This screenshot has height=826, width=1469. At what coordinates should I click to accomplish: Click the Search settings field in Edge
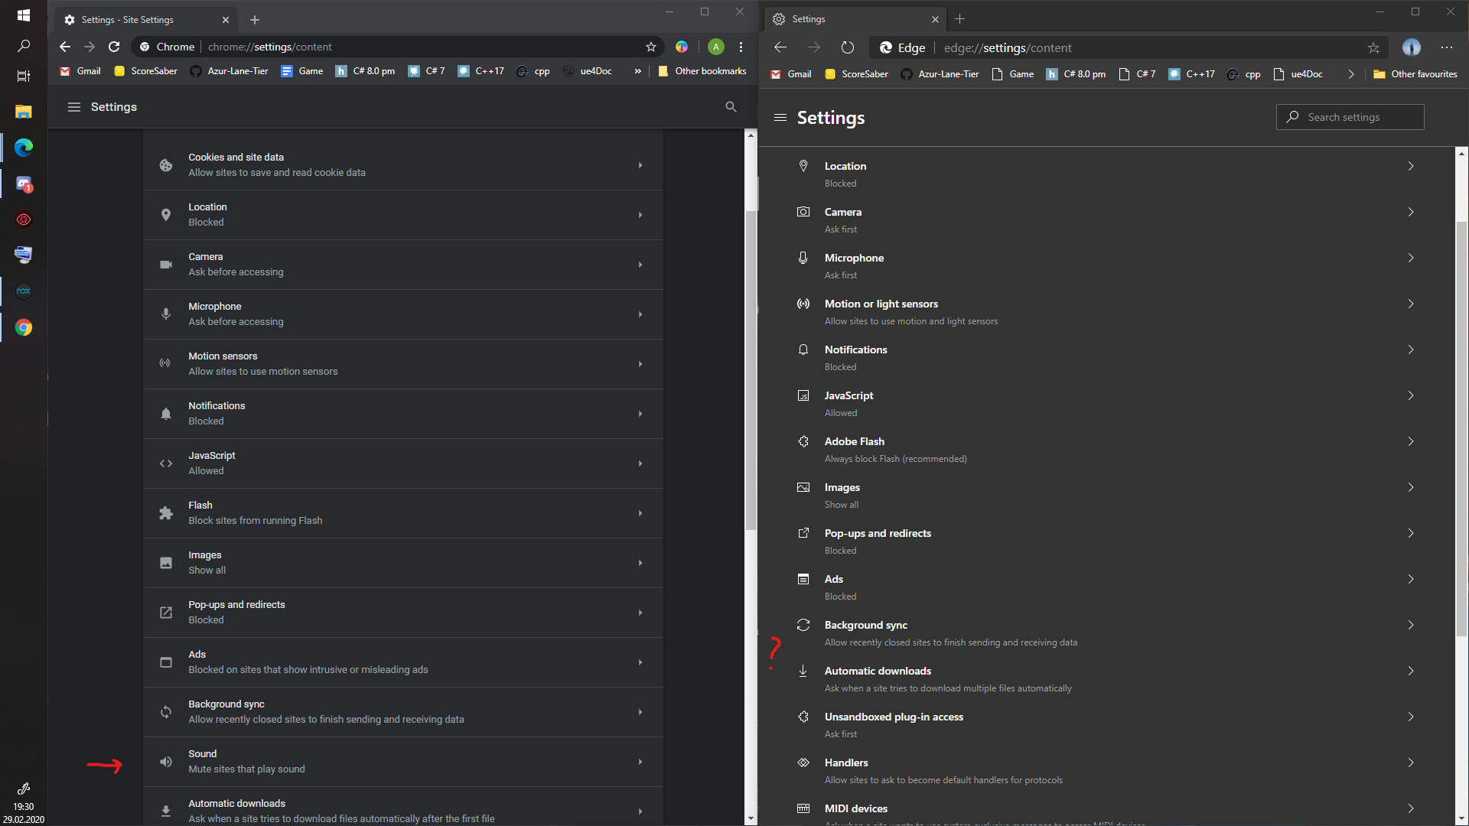coord(1350,117)
